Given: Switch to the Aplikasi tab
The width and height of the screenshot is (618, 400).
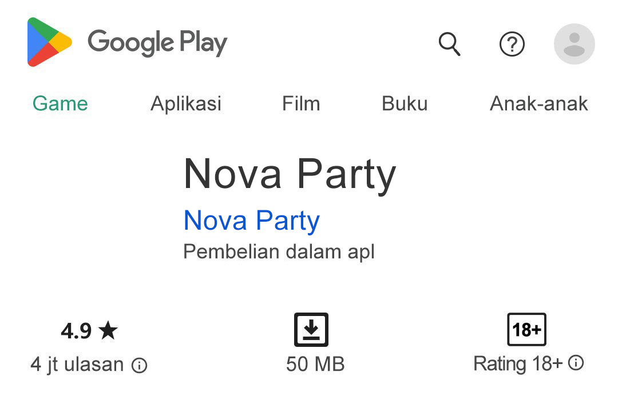Looking at the screenshot, I should click(x=185, y=103).
